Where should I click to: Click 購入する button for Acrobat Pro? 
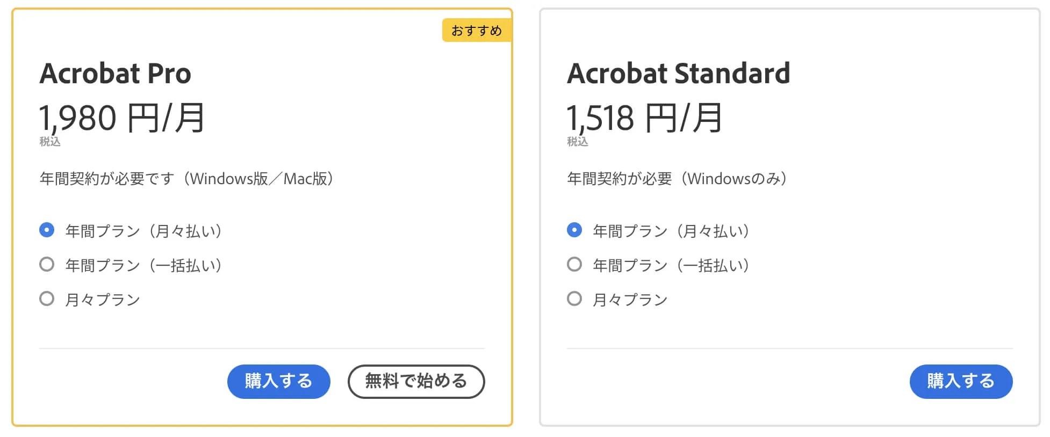pyautogui.click(x=278, y=381)
